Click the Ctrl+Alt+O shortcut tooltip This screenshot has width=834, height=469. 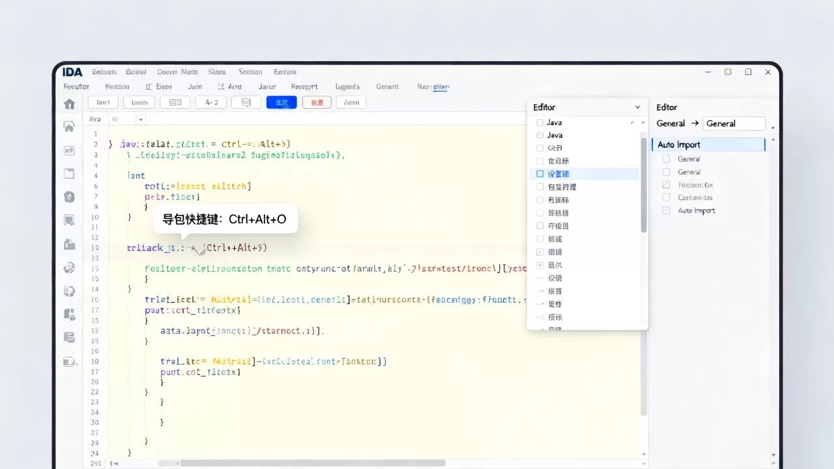pyautogui.click(x=225, y=220)
